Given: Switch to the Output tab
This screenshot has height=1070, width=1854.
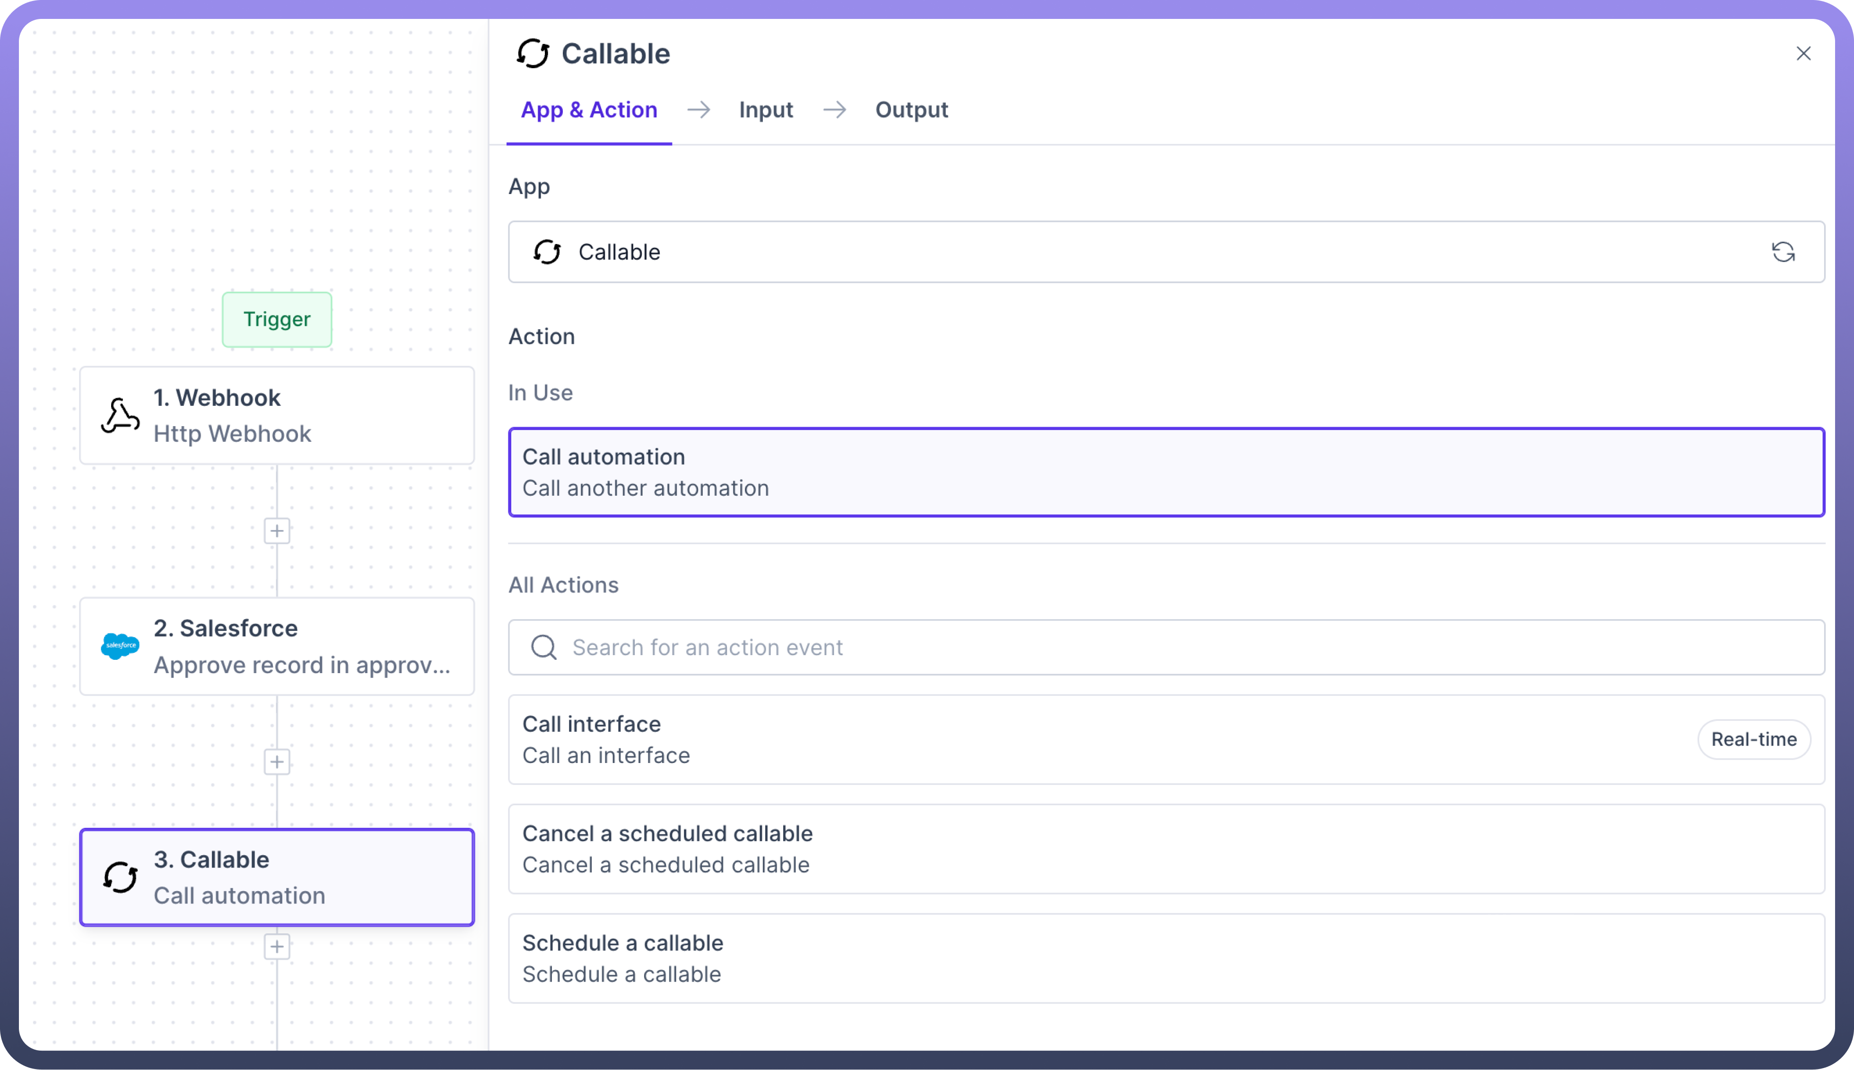Looking at the screenshot, I should tap(911, 110).
